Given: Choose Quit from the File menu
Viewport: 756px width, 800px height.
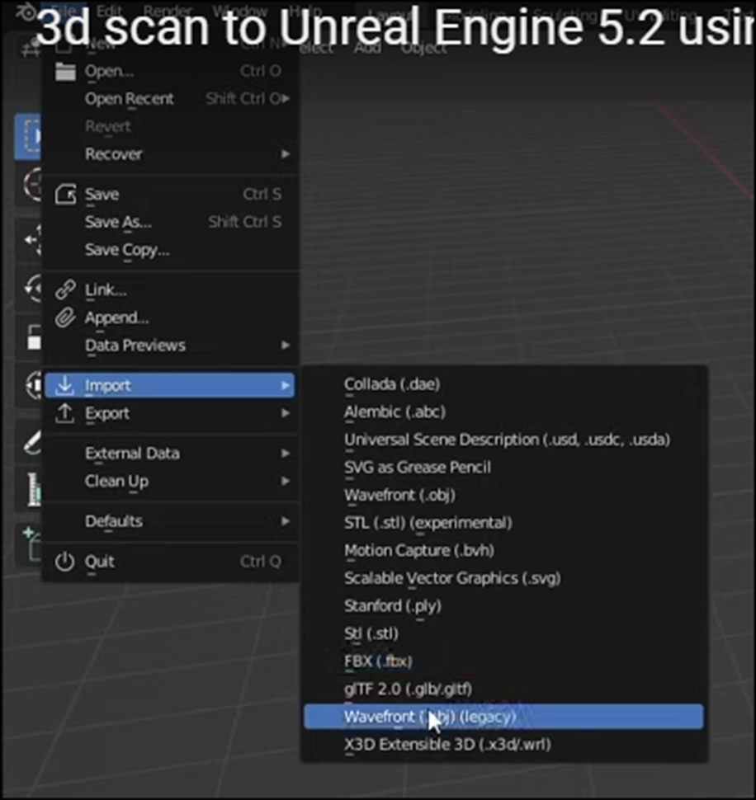Looking at the screenshot, I should tap(170, 562).
